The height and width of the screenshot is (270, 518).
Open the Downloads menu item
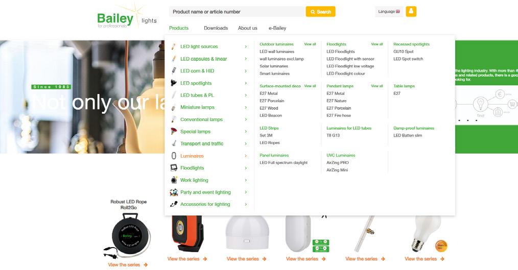tap(216, 28)
